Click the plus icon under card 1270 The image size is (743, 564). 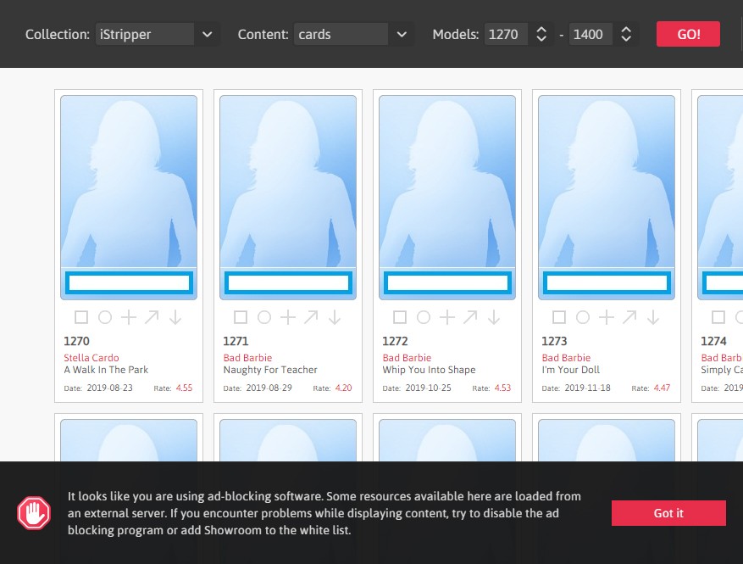[129, 317]
